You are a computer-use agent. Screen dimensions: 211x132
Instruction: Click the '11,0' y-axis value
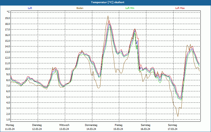point(7,63)
